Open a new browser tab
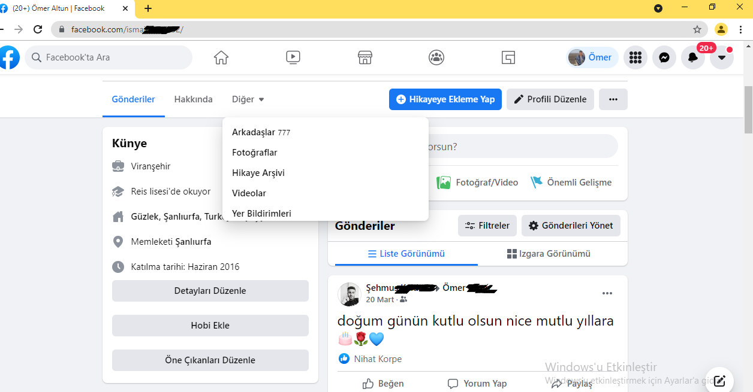Viewport: 753px width, 392px height. pos(148,8)
